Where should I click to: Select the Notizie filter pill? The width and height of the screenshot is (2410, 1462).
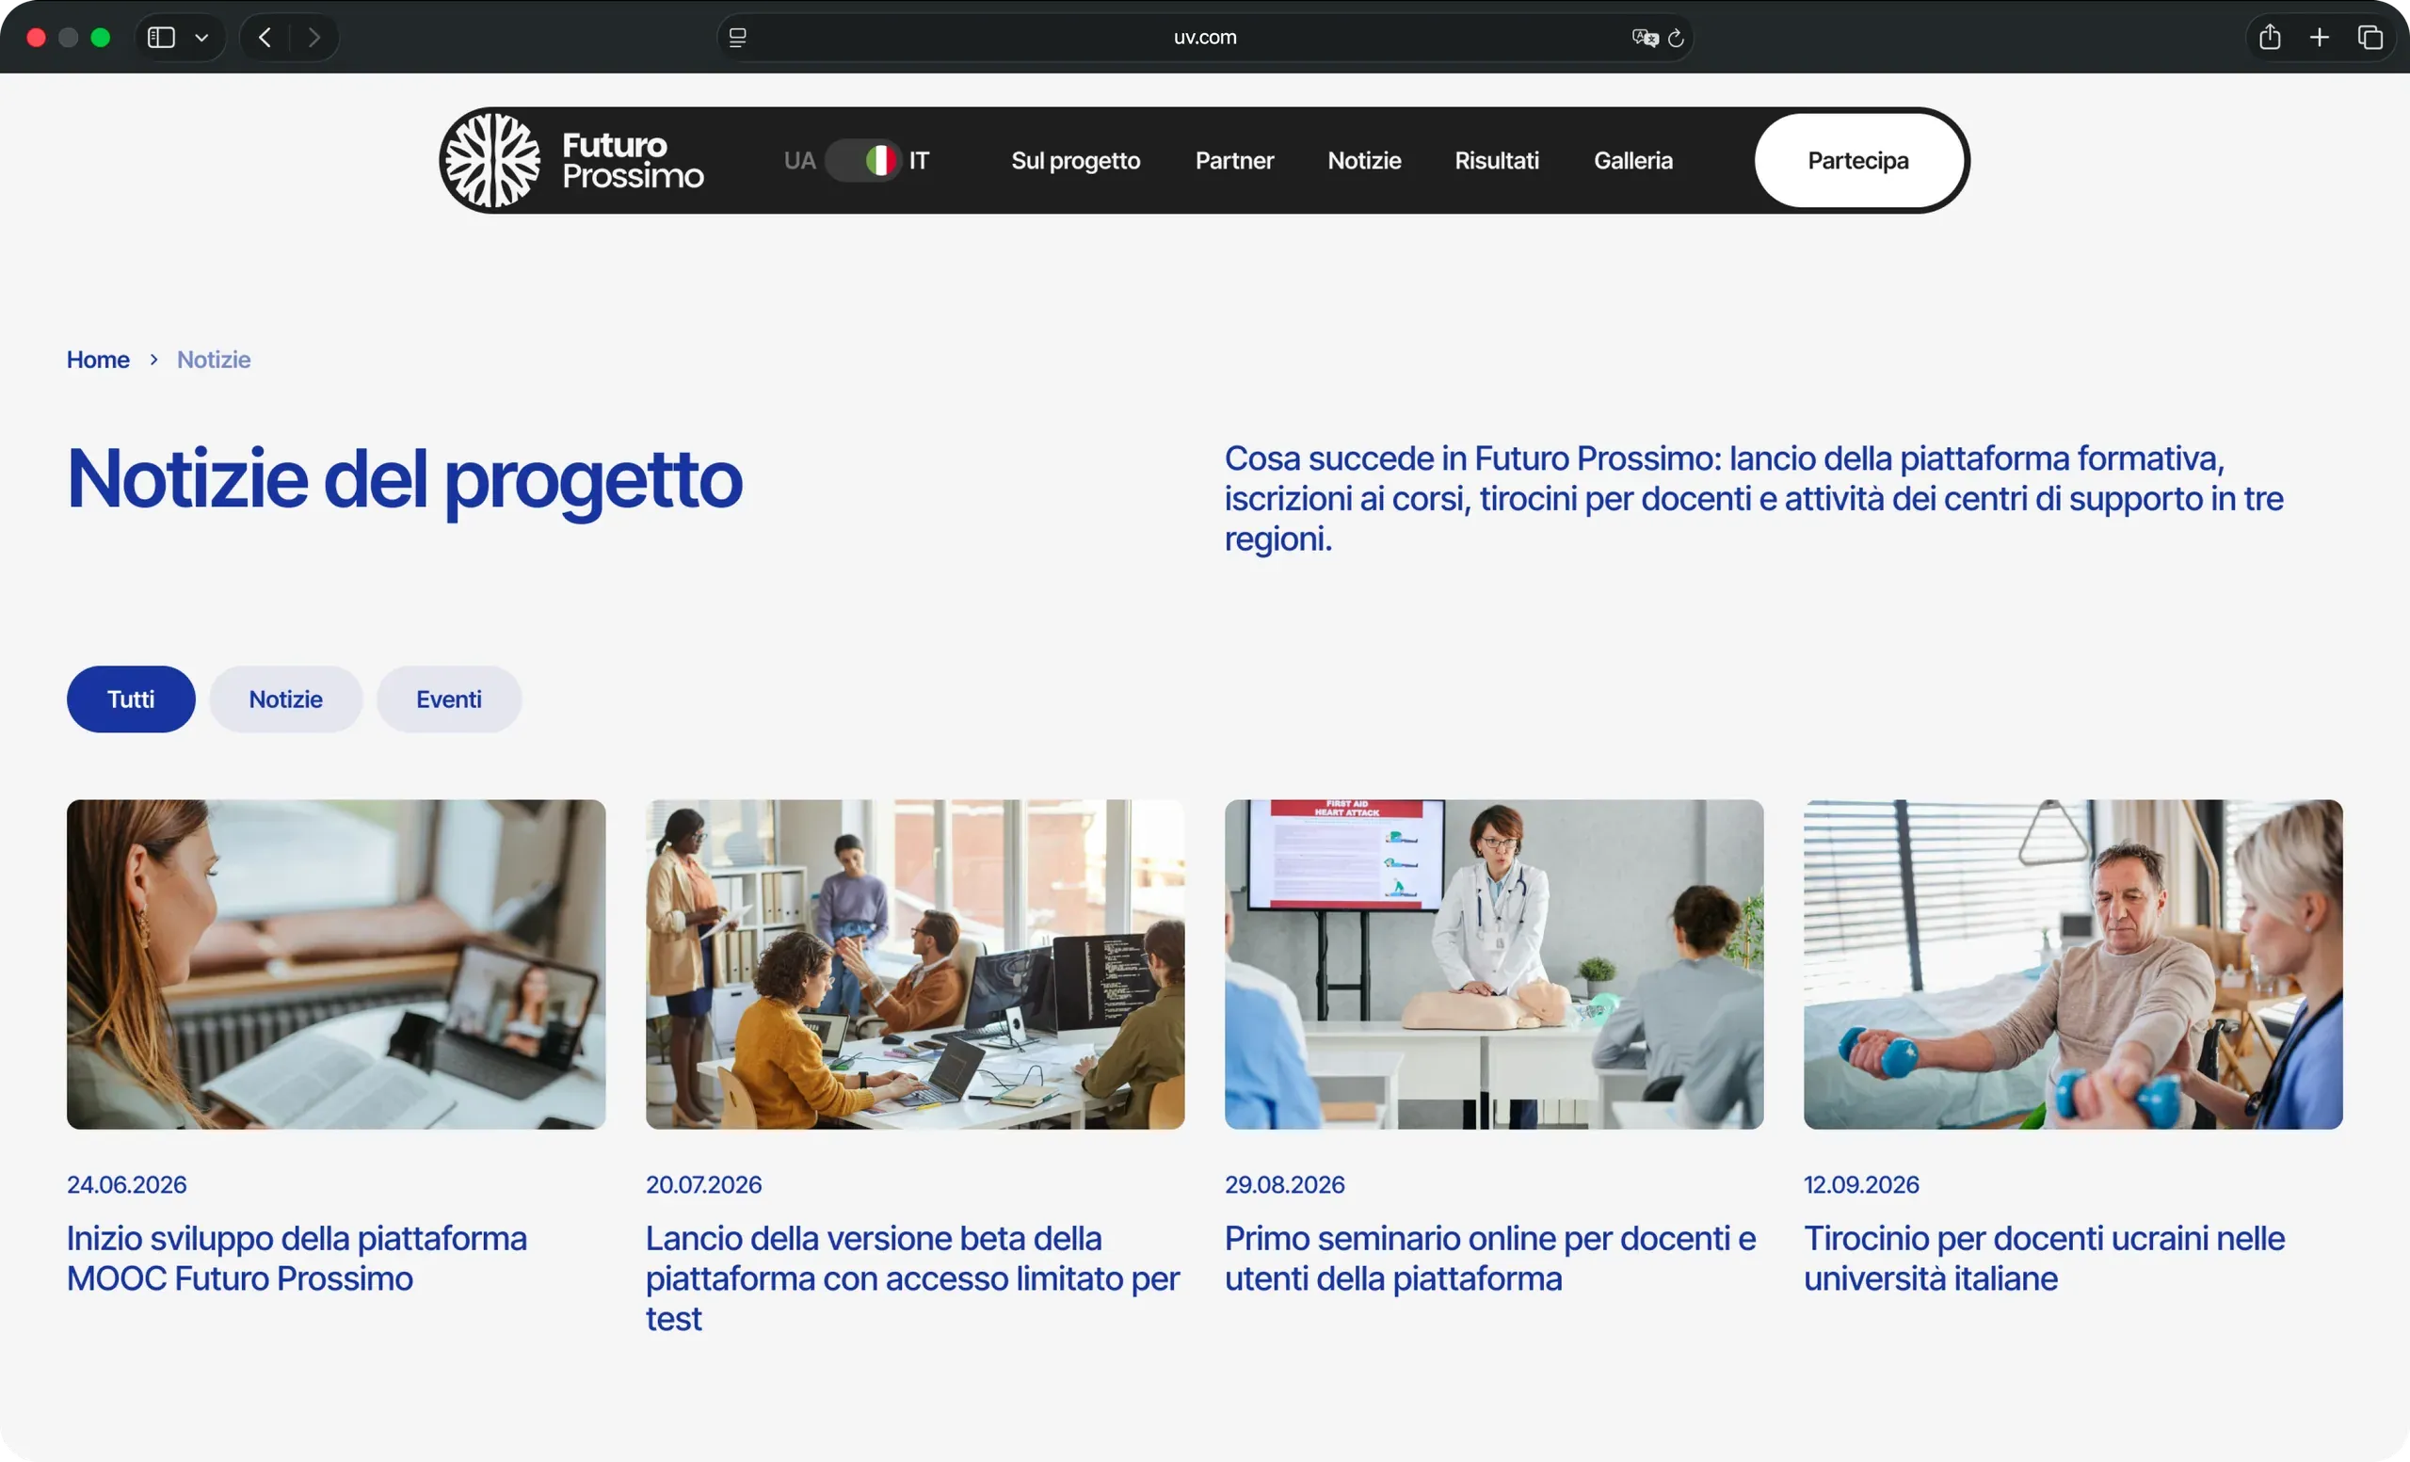point(285,699)
